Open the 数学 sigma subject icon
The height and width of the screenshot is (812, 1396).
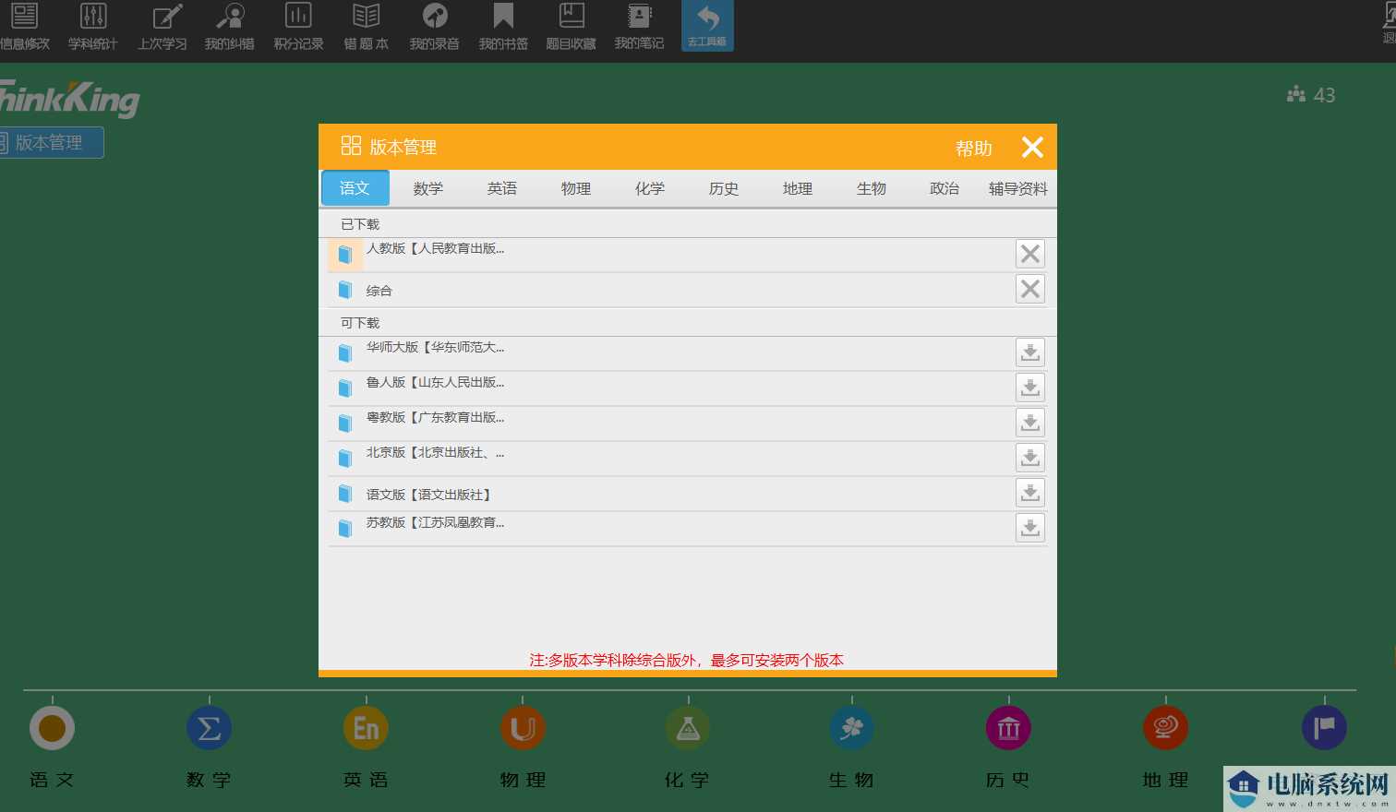(209, 728)
